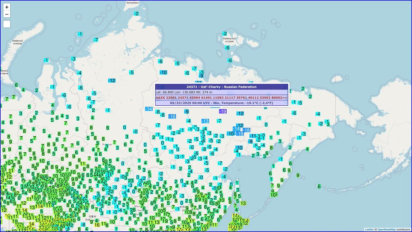Image resolution: width=412 pixels, height=232 pixels.
Task: Click the blank square map control button
Action: point(7,24)
